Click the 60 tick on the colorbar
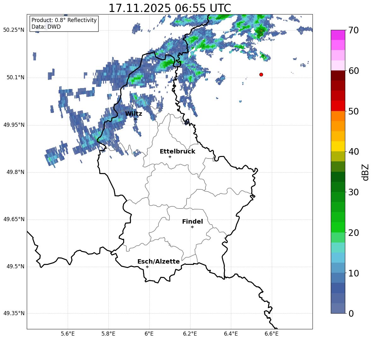This screenshot has width=373, height=340. coord(353,71)
